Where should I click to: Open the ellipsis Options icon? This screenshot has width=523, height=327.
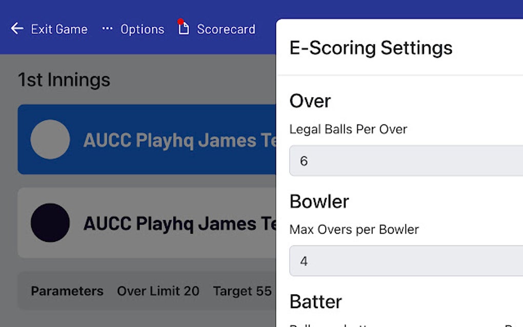point(108,29)
